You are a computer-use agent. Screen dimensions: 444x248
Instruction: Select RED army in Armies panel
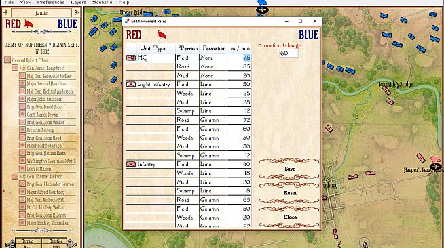coord(13,24)
